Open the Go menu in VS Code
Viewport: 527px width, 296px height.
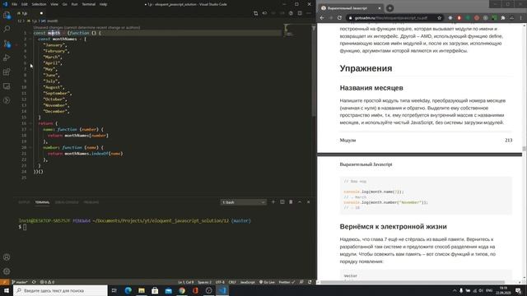[x=64, y=4]
